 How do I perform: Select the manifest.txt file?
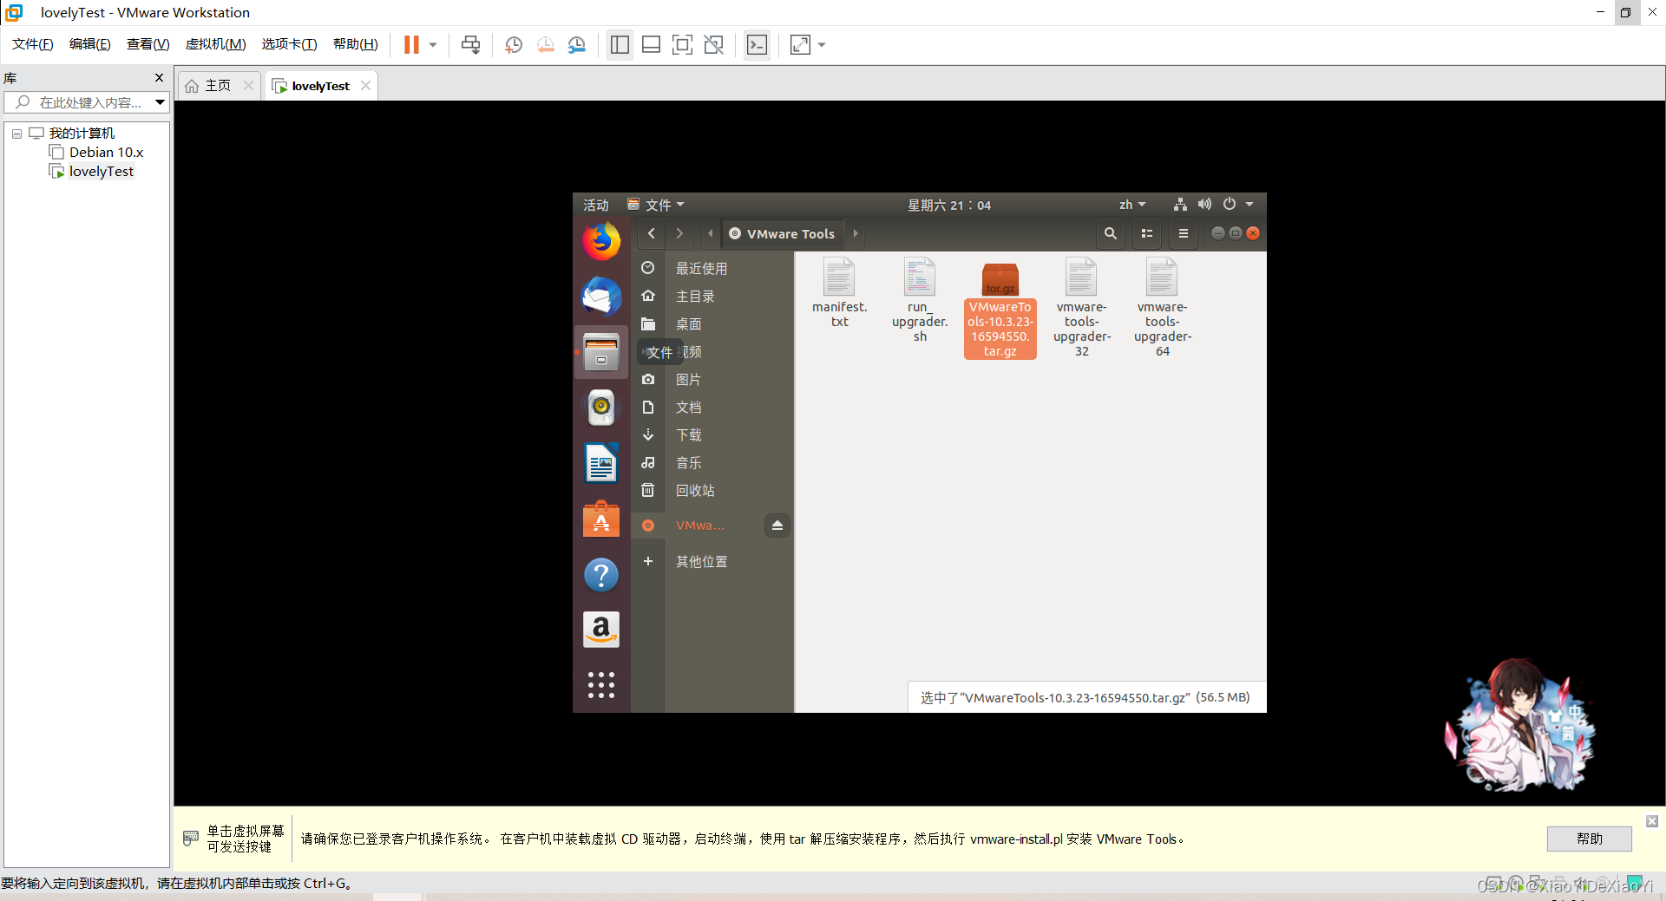839,292
